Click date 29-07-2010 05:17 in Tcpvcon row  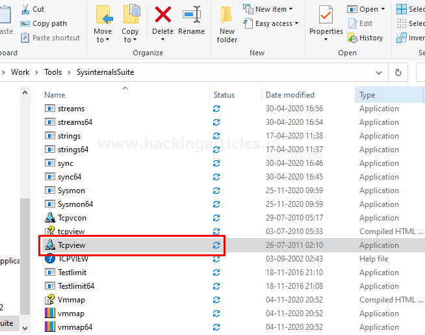[x=294, y=218]
